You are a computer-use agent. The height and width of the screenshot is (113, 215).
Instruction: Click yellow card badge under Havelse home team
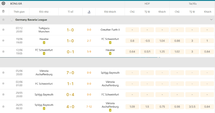(x=44, y=43)
